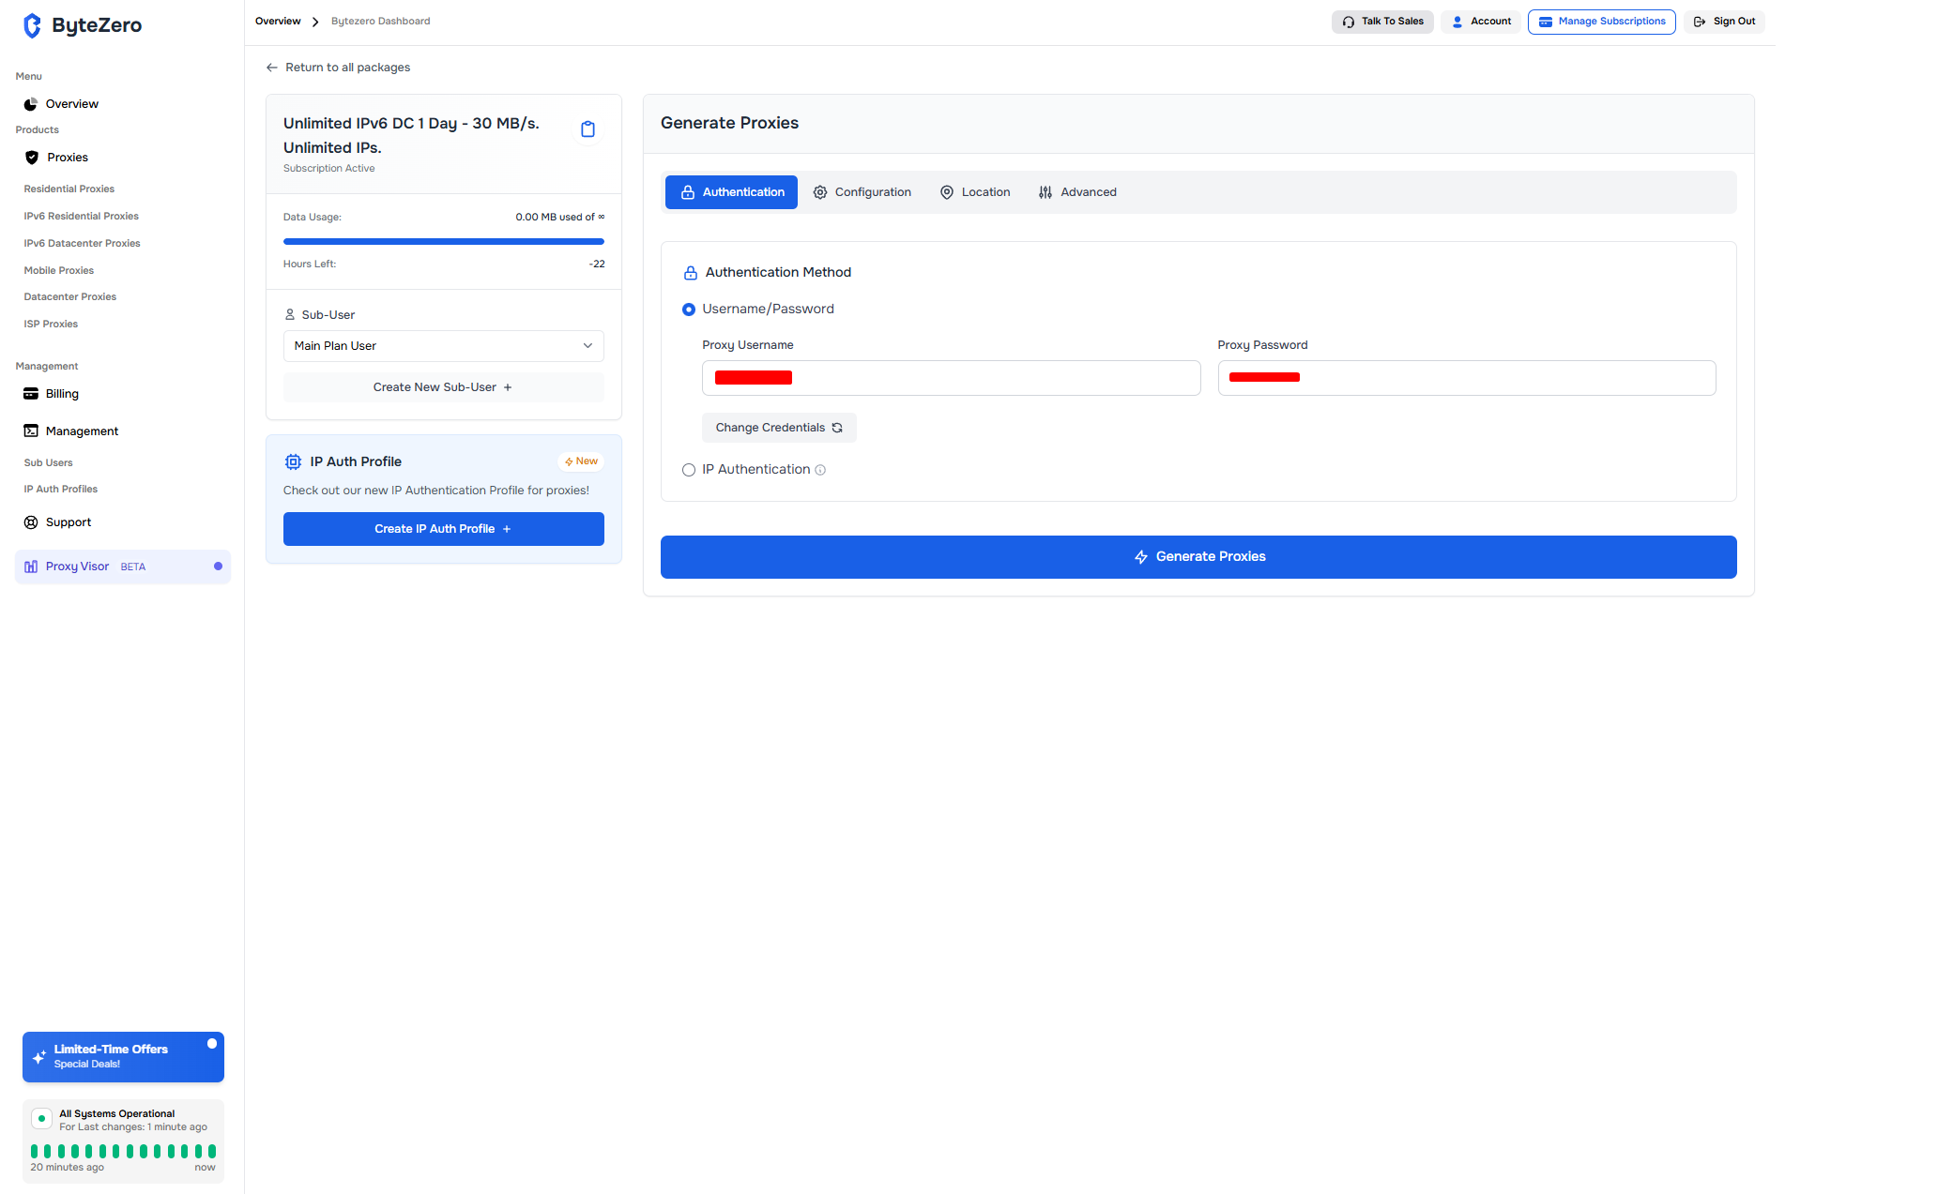This screenshot has height=1194, width=1953.
Task: Copy the package name with clipboard icon
Action: [x=587, y=129]
